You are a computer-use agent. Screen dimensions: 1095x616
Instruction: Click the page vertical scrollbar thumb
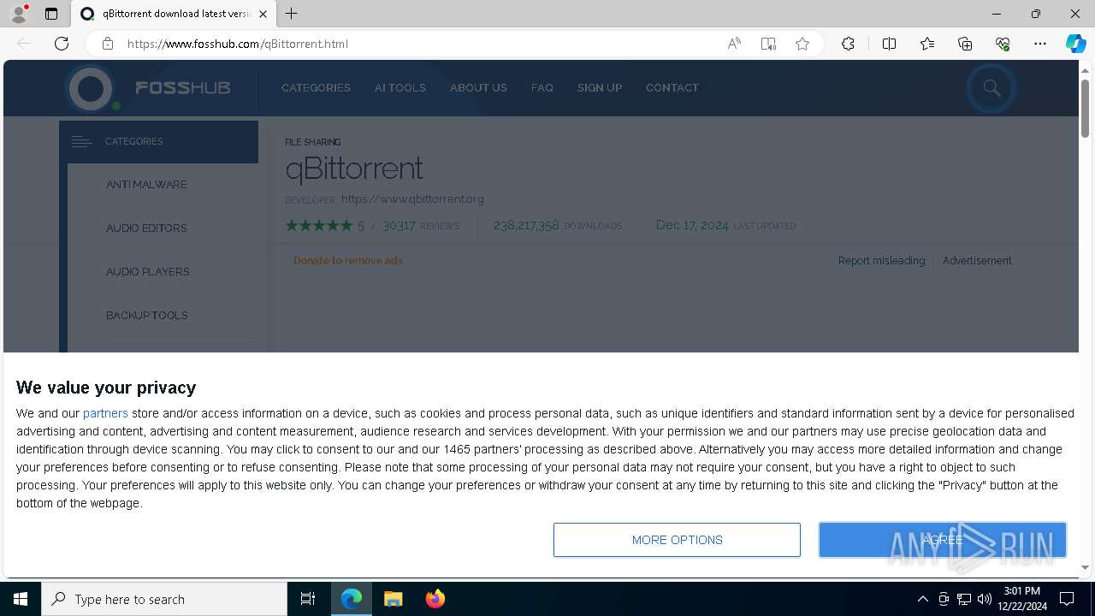(1085, 108)
